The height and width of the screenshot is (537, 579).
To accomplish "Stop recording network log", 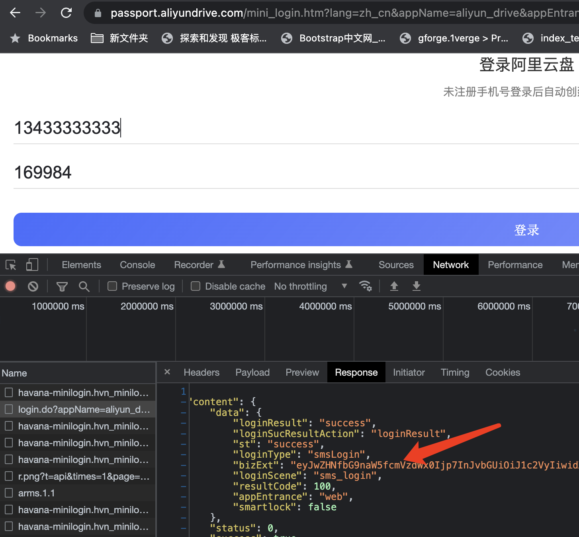I will (10, 286).
